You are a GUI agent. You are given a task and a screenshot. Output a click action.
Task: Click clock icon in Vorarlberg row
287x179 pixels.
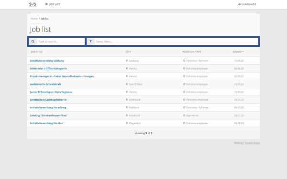184,107
